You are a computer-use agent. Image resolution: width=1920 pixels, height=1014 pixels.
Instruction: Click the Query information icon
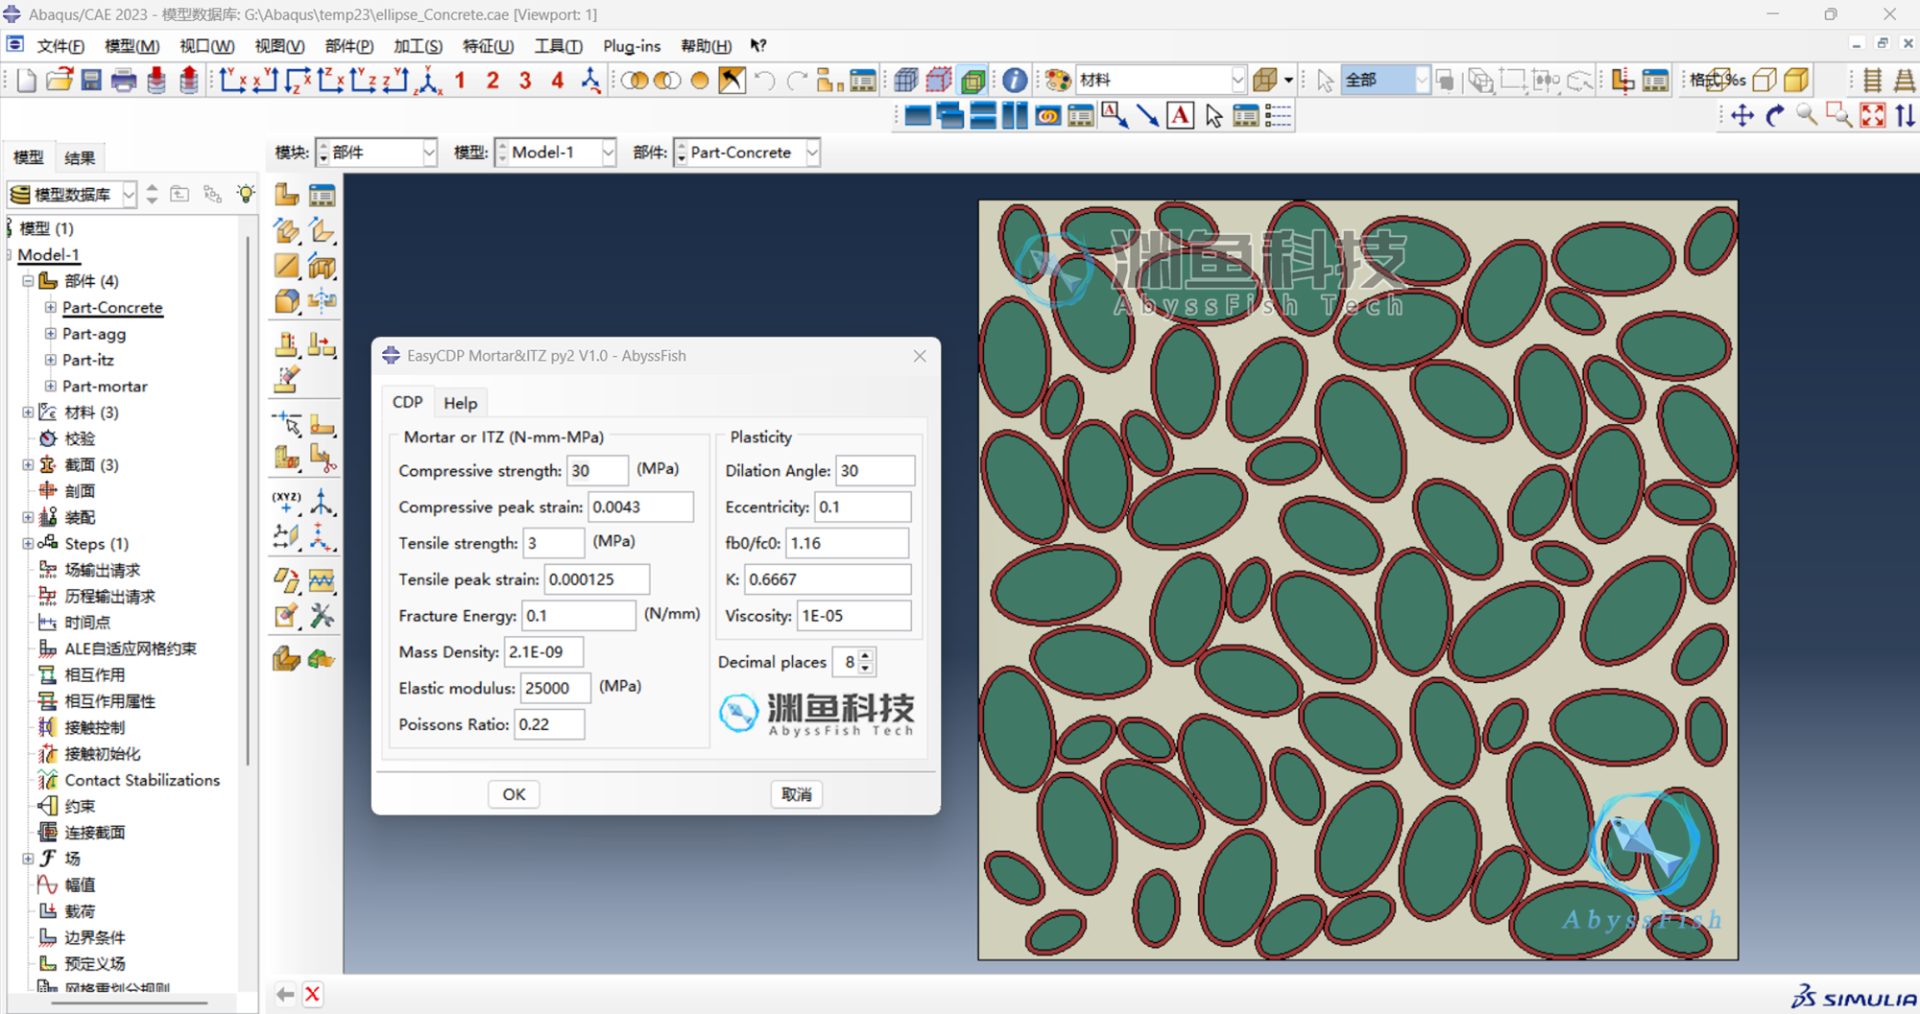1014,81
